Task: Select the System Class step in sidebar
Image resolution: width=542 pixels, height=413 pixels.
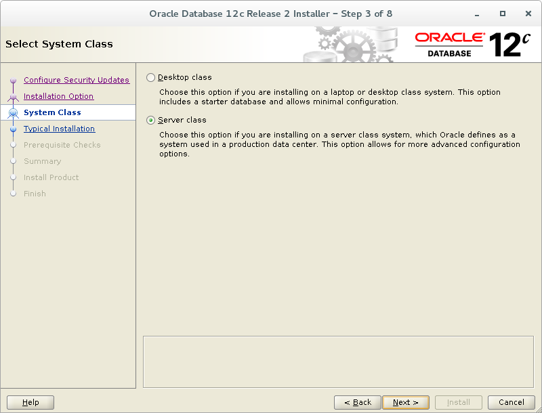Action: pyautogui.click(x=52, y=112)
